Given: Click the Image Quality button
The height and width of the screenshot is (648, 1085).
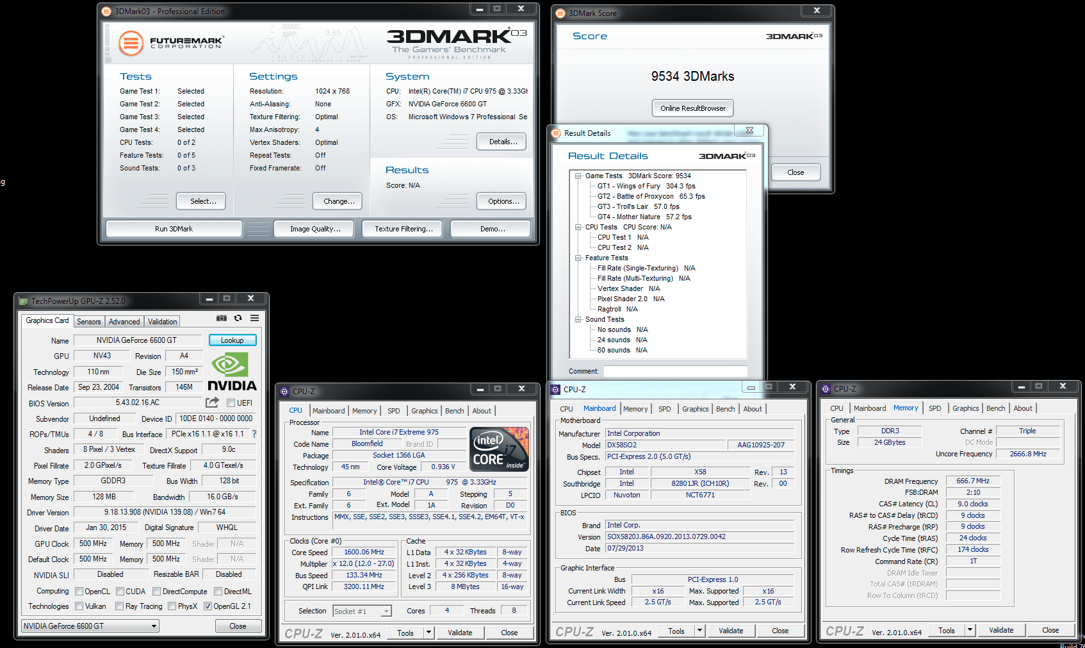Looking at the screenshot, I should 315,229.
